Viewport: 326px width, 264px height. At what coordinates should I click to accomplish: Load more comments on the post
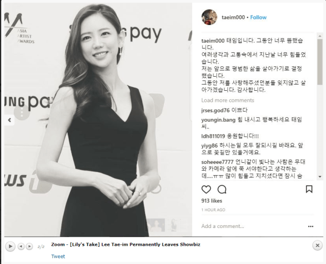[x=228, y=100]
